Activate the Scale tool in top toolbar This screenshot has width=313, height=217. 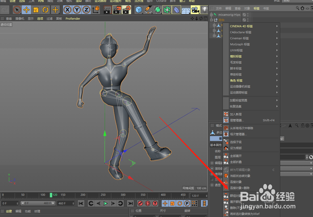36,10
